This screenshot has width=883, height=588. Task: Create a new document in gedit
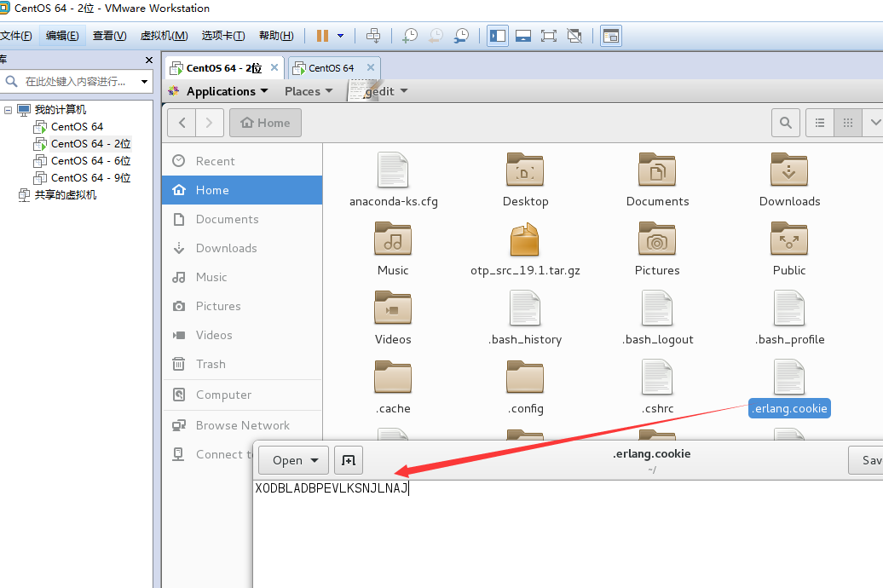(x=349, y=460)
